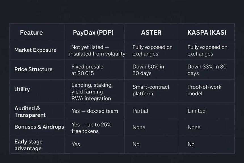Select the 'Fixed presale at $0.015' cell

pos(87,70)
